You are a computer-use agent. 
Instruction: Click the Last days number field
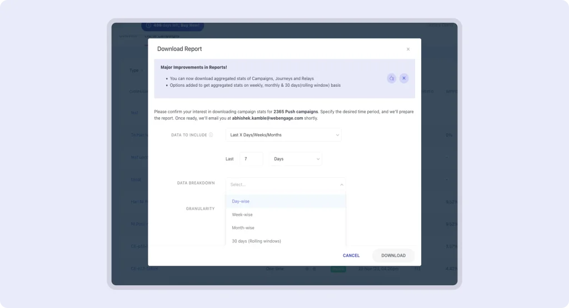(x=251, y=159)
